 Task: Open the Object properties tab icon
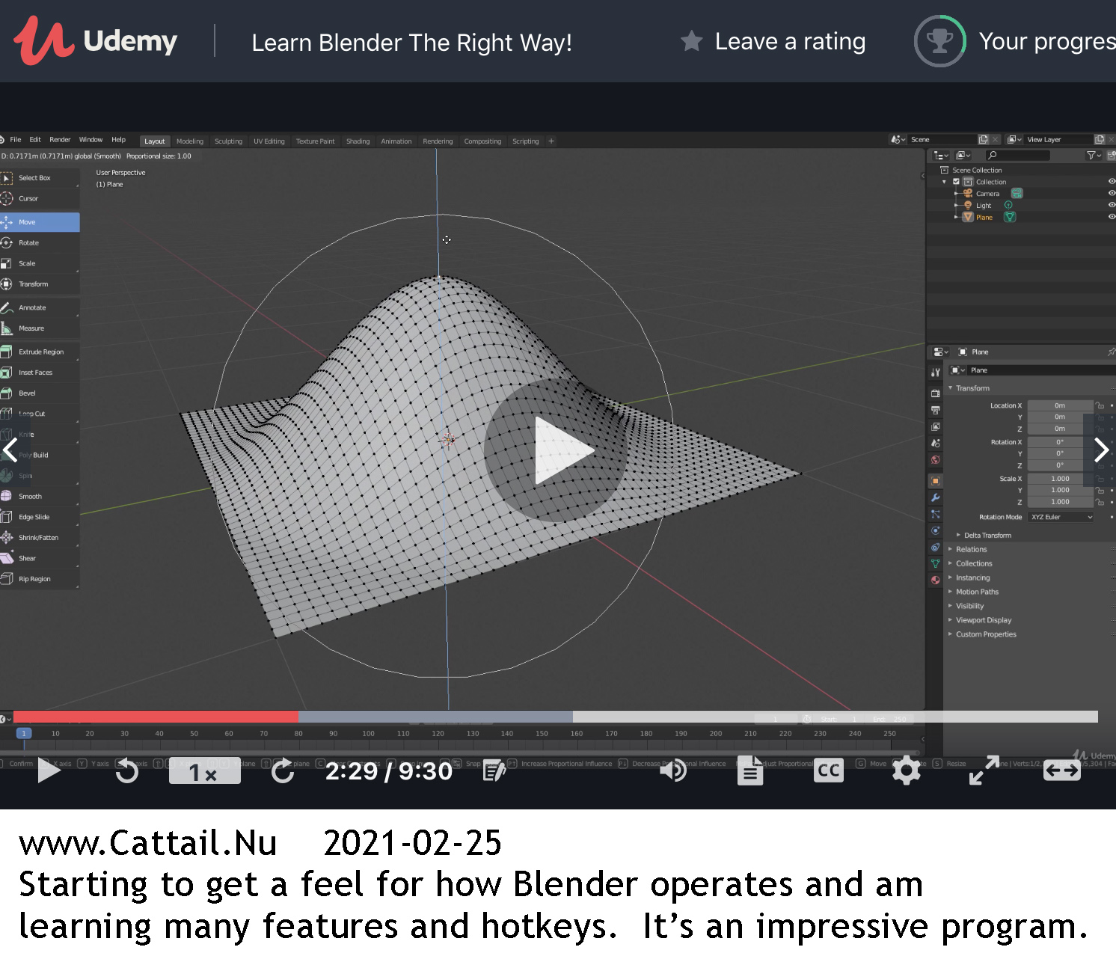pyautogui.click(x=935, y=481)
